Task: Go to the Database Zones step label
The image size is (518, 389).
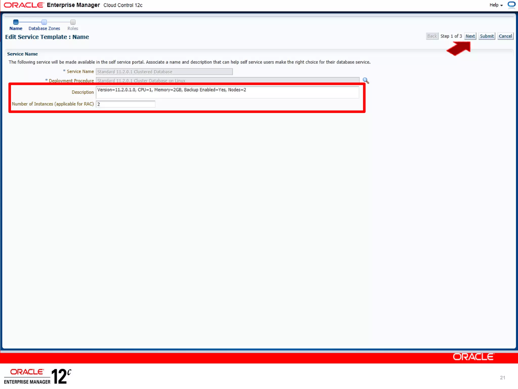Action: click(44, 28)
